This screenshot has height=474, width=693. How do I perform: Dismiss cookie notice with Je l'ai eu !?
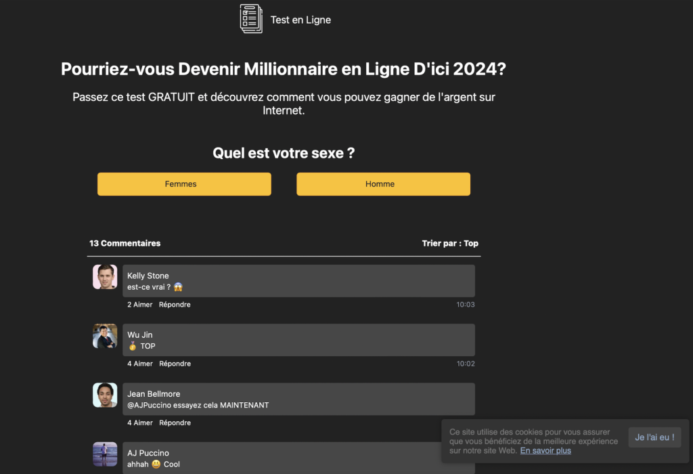[654, 437]
